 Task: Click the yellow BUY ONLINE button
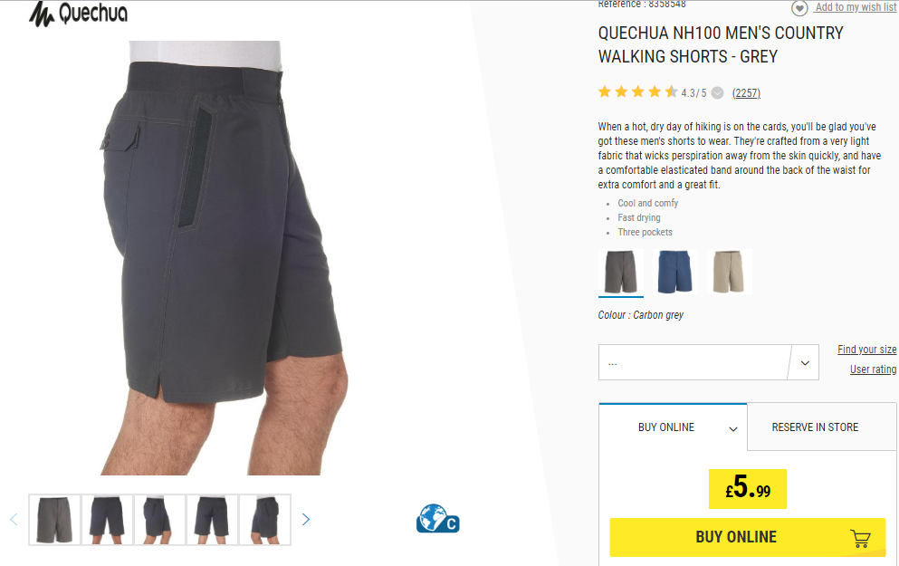747,537
